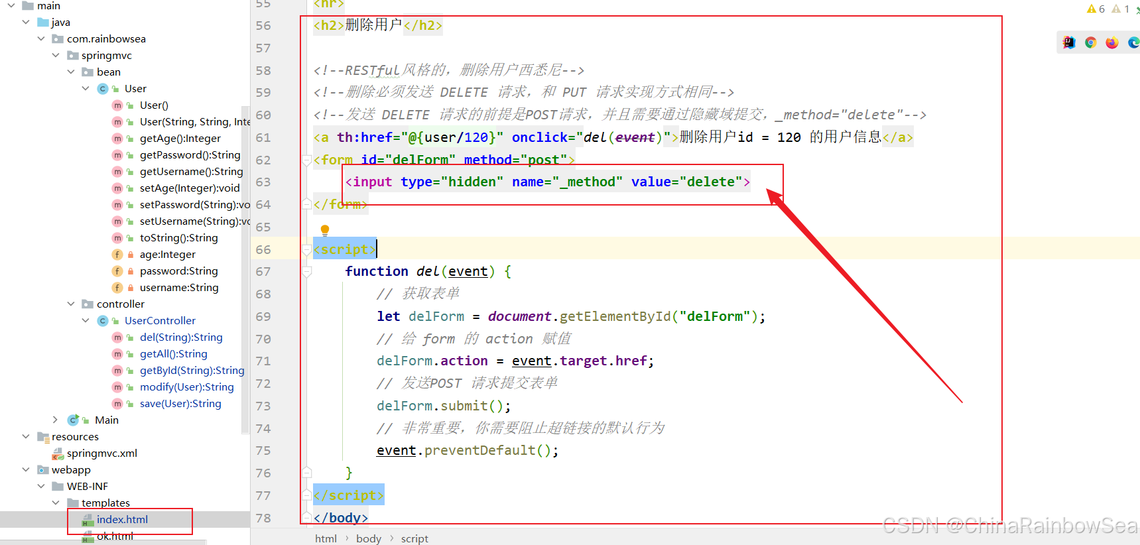This screenshot has width=1140, height=545.
Task: Click the User class icon
Action: [103, 89]
